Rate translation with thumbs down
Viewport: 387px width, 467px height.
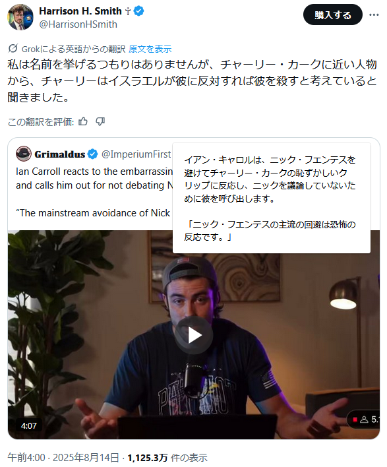pyautogui.click(x=100, y=121)
